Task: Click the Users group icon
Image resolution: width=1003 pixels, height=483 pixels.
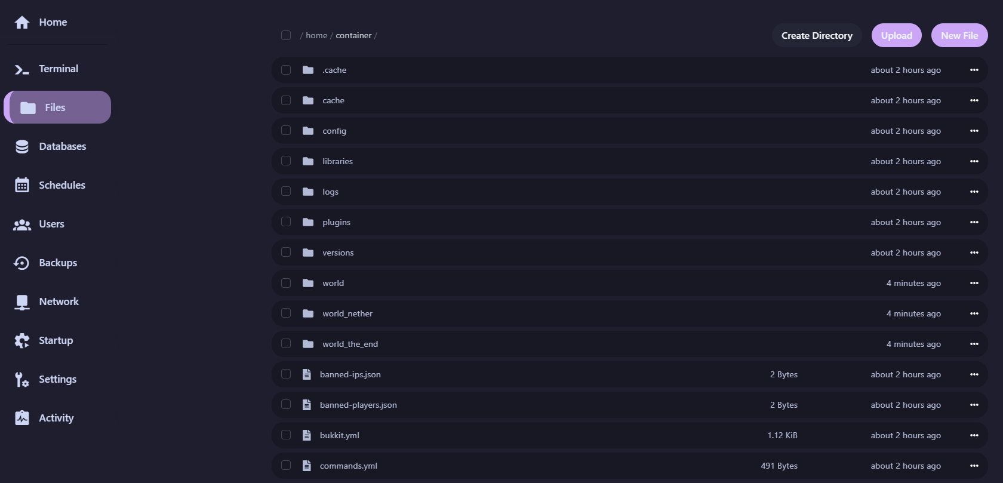Action: pos(22,224)
